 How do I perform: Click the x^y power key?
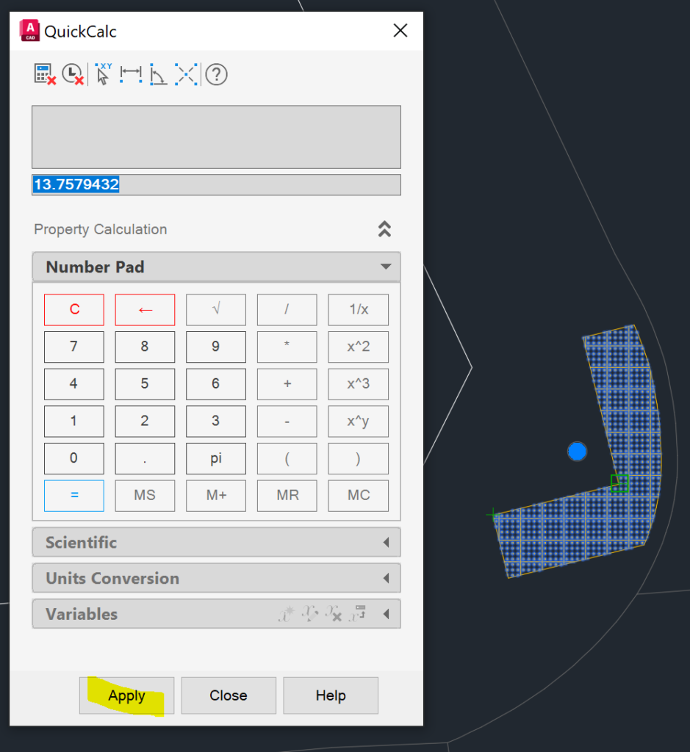tap(359, 421)
